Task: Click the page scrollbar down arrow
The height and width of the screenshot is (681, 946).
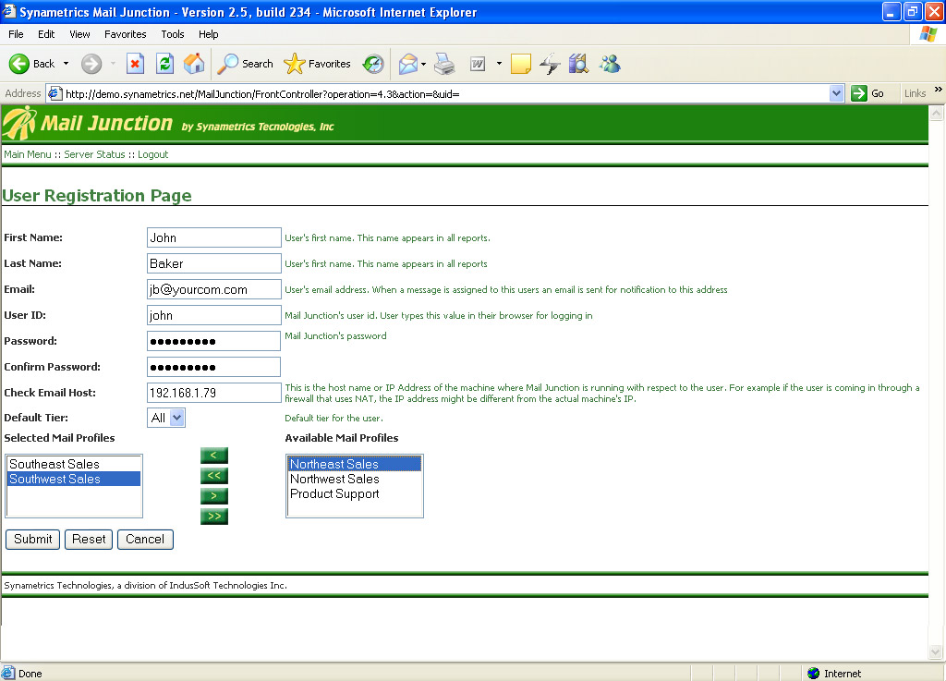Action: pos(937,652)
